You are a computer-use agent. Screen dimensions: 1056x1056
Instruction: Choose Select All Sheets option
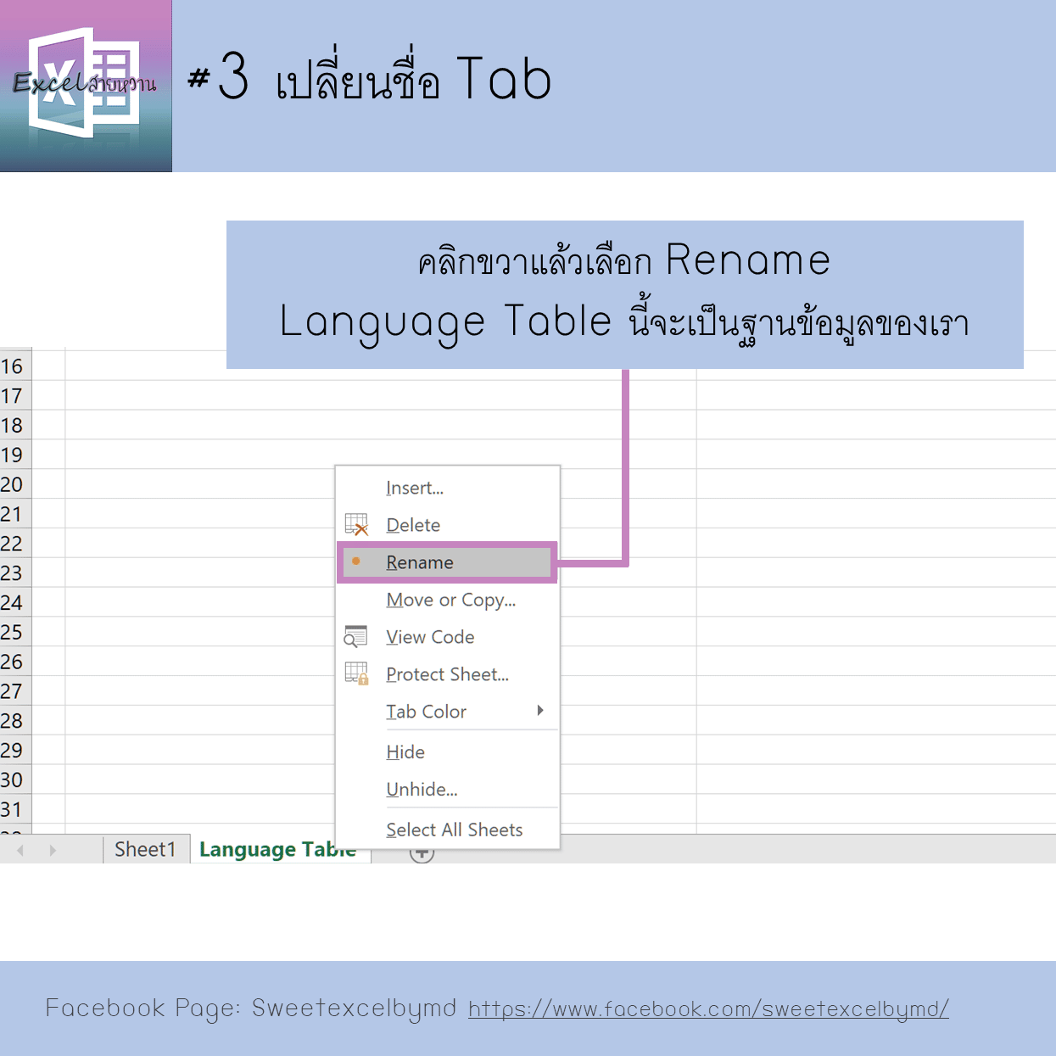454,830
